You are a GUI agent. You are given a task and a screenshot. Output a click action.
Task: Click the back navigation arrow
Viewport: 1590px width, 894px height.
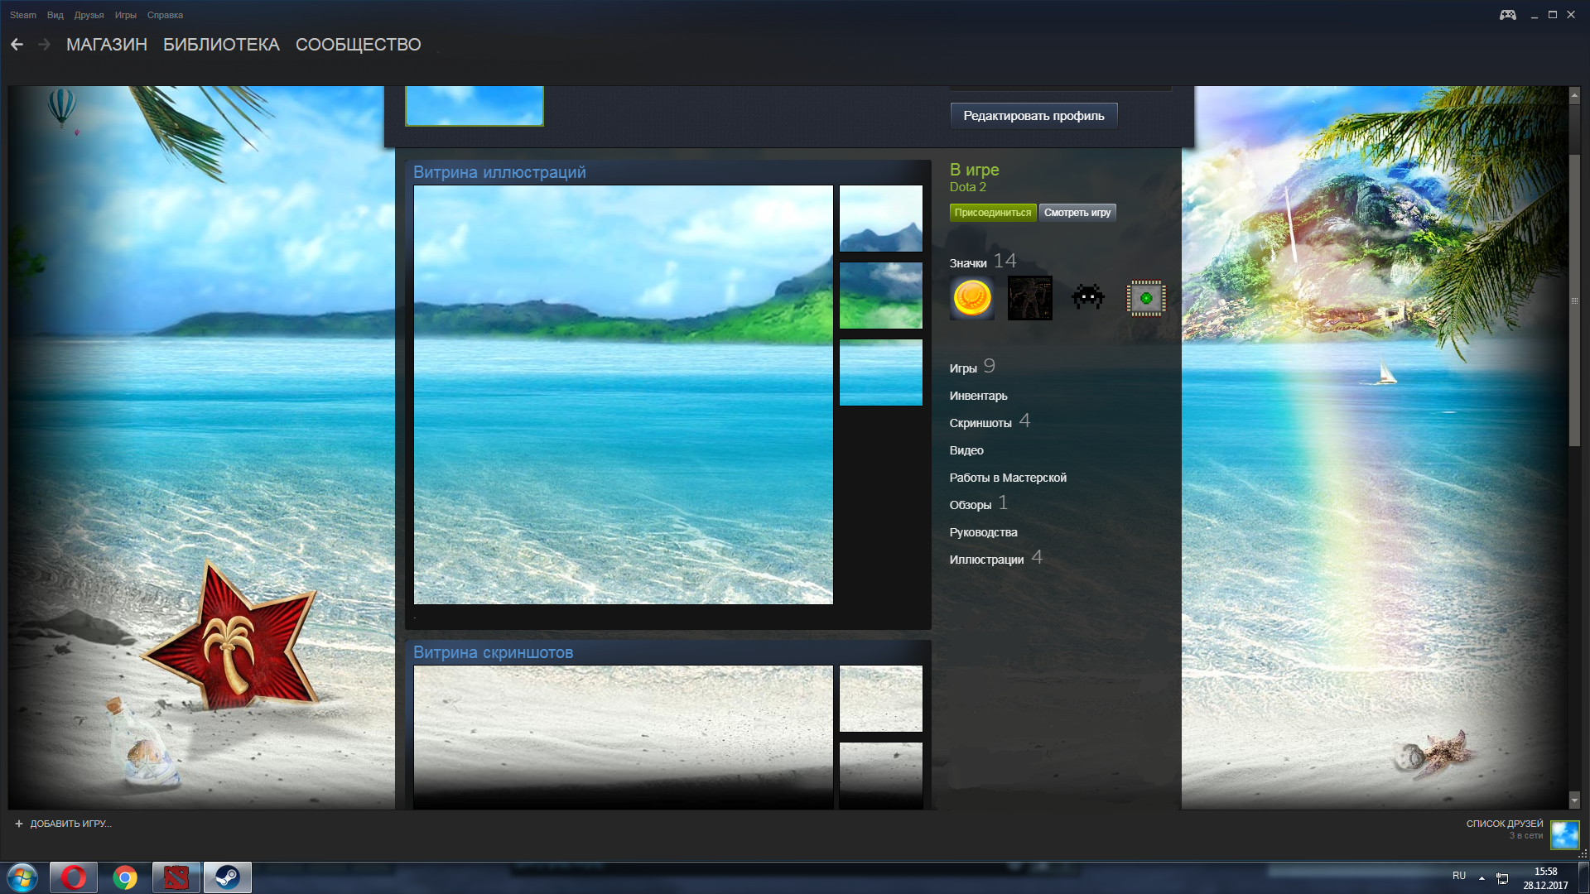pyautogui.click(x=17, y=45)
